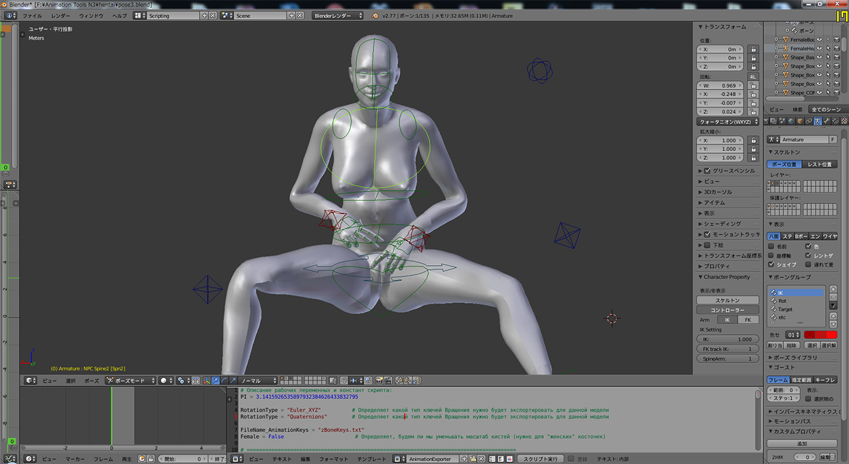
Task: Enable the 名前 display checkbox
Action: [x=771, y=247]
